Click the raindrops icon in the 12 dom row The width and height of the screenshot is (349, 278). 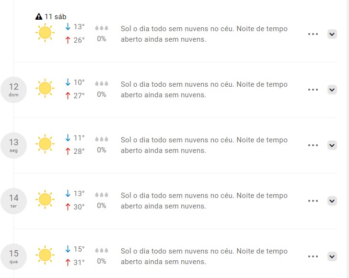pyautogui.click(x=102, y=84)
